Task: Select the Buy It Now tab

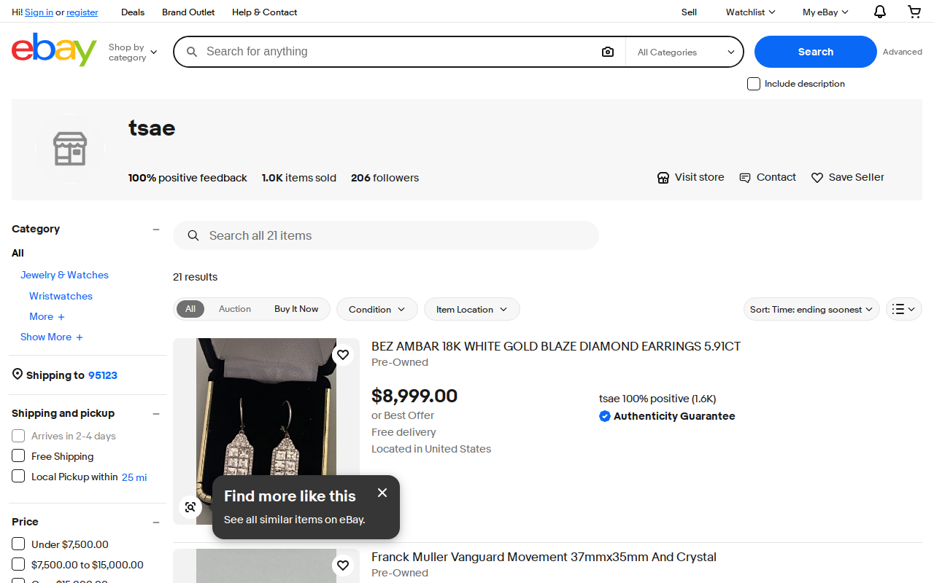Action: click(x=296, y=309)
